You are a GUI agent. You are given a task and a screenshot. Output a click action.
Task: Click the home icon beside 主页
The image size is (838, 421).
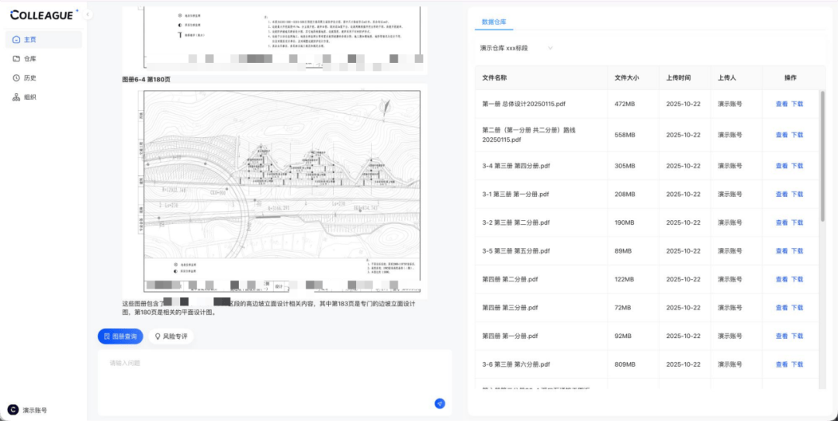16,40
